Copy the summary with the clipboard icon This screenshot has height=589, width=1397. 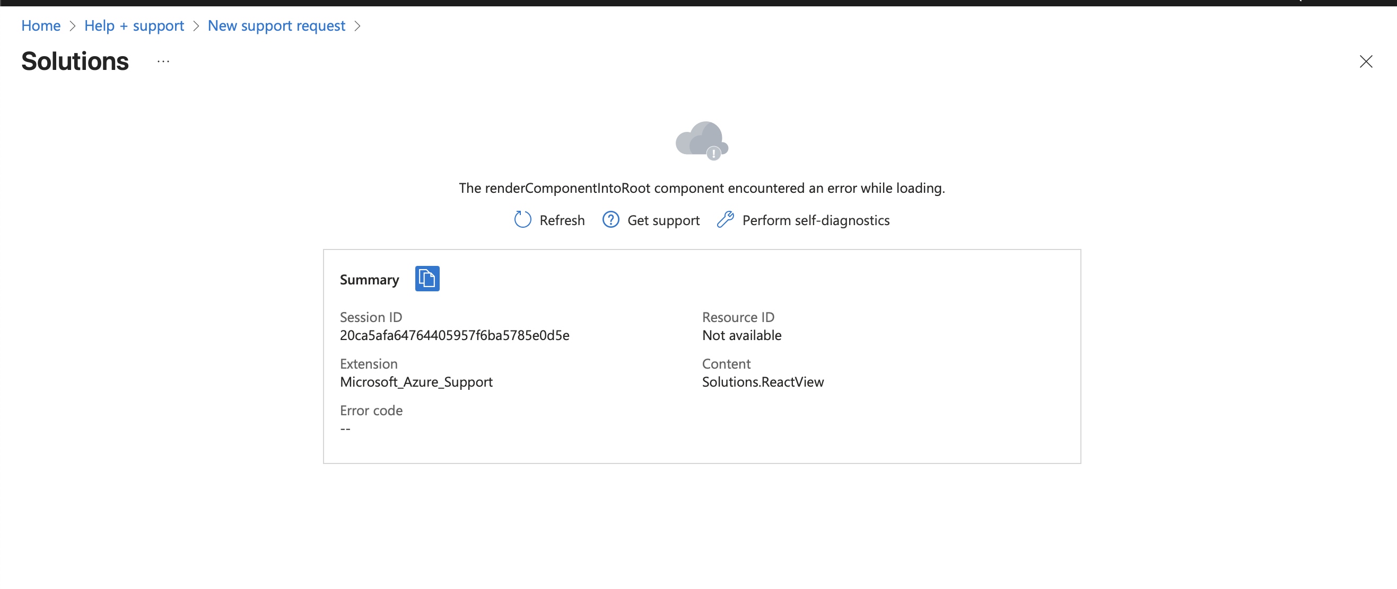point(427,279)
